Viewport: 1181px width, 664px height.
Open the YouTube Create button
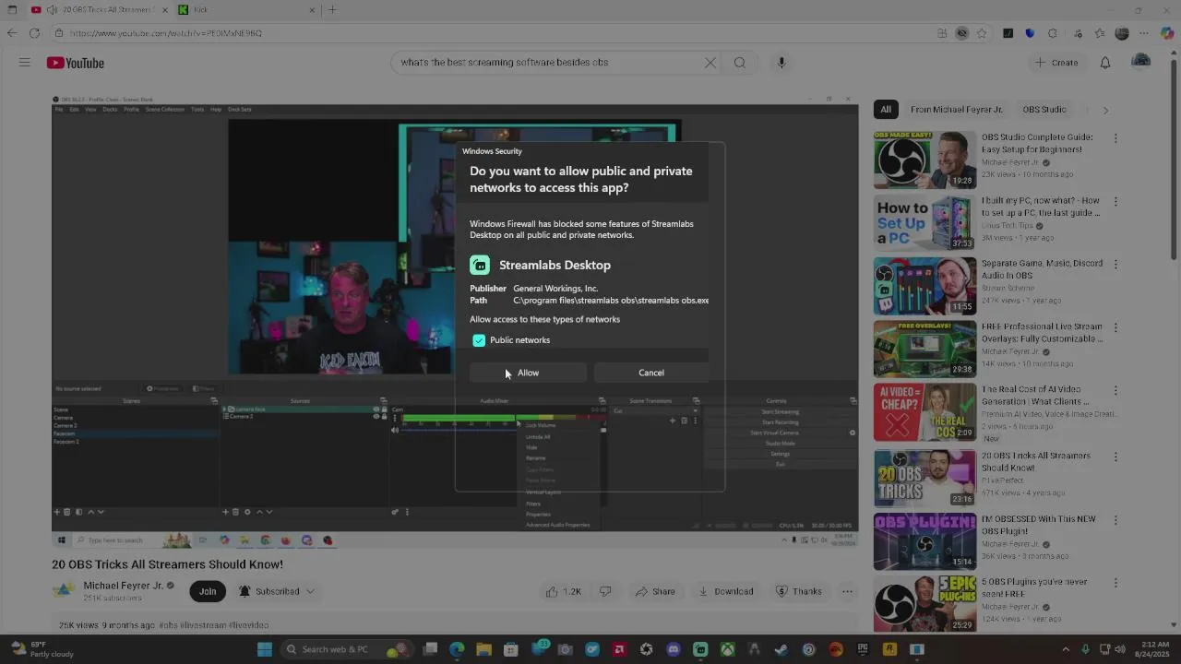pyautogui.click(x=1056, y=63)
